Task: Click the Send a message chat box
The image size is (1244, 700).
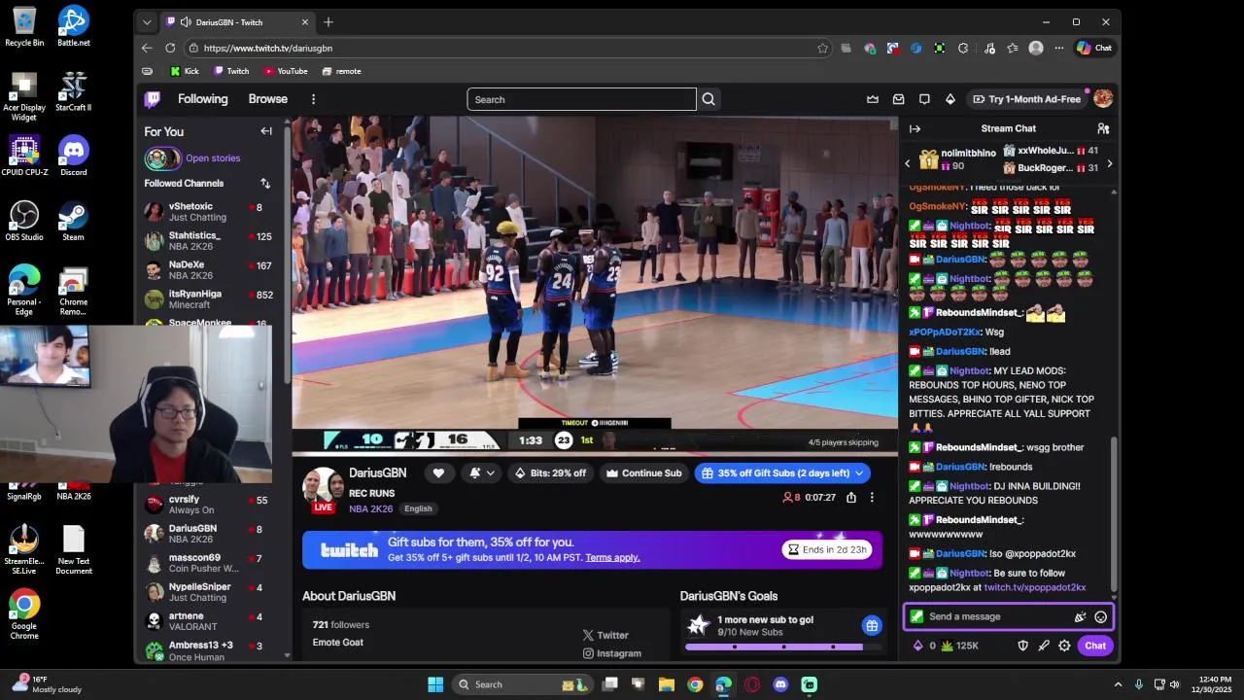Action: [1008, 616]
